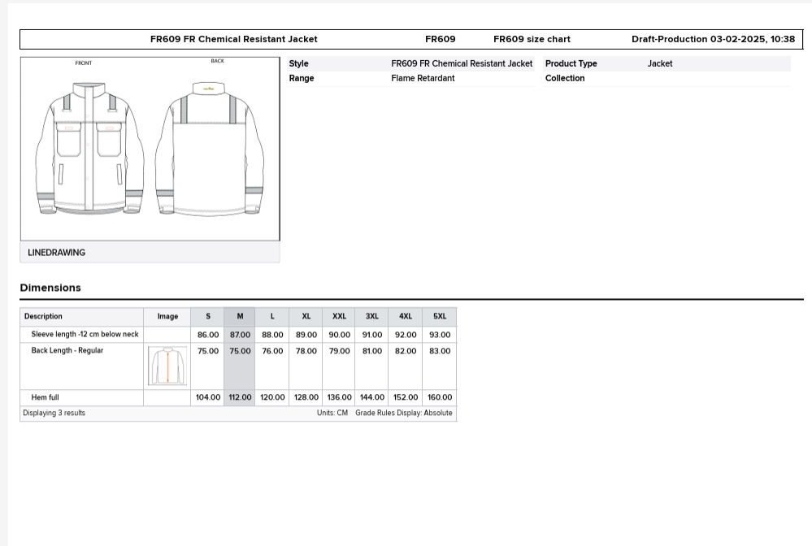Select the 93.00 sleeve length 5XL cell

point(439,335)
